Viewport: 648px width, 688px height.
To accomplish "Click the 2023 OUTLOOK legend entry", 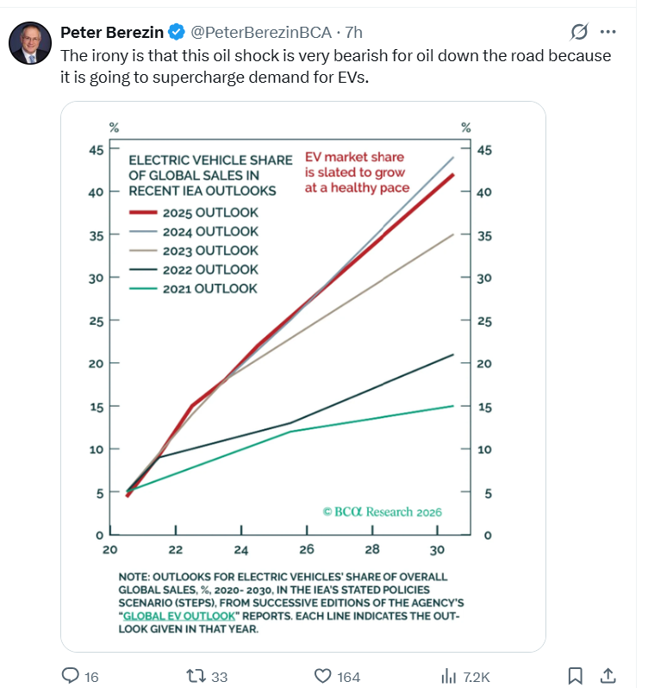I will coord(209,250).
